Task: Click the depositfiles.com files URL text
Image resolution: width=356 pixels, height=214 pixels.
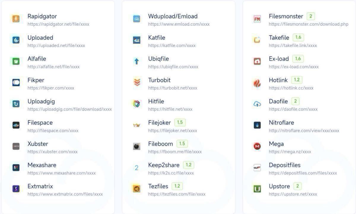Action: point(303,173)
